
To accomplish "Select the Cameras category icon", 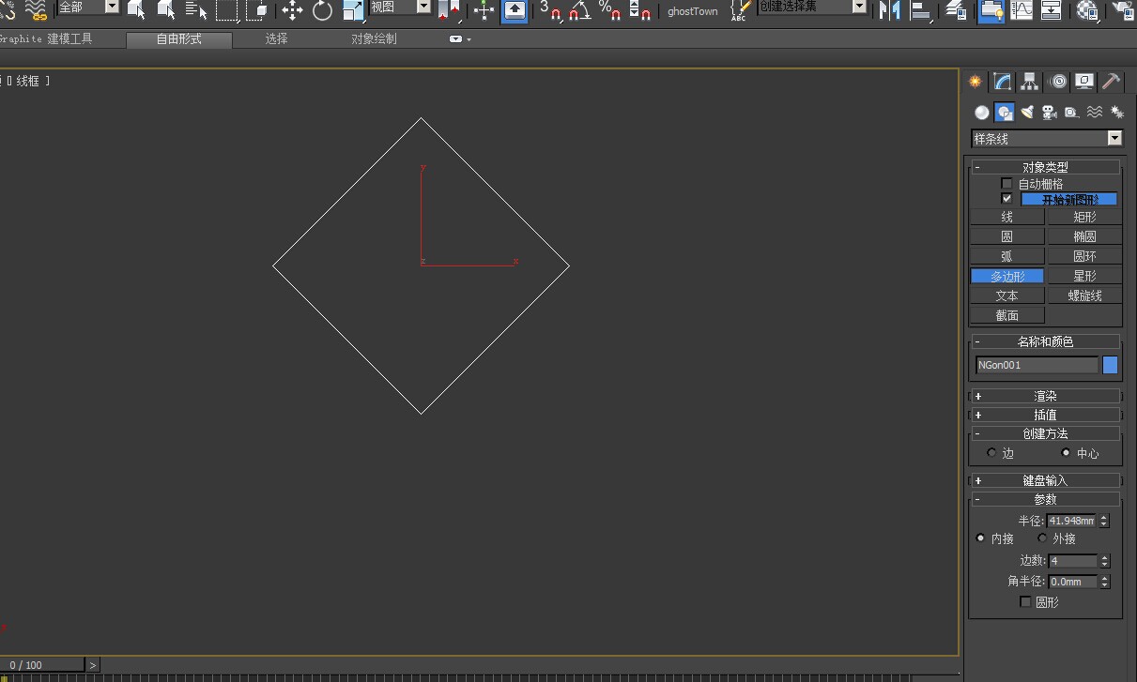I will [x=1050, y=113].
